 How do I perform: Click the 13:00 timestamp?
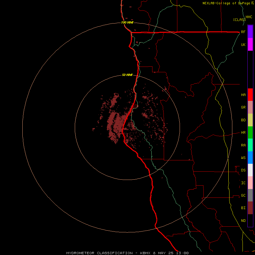182,253
